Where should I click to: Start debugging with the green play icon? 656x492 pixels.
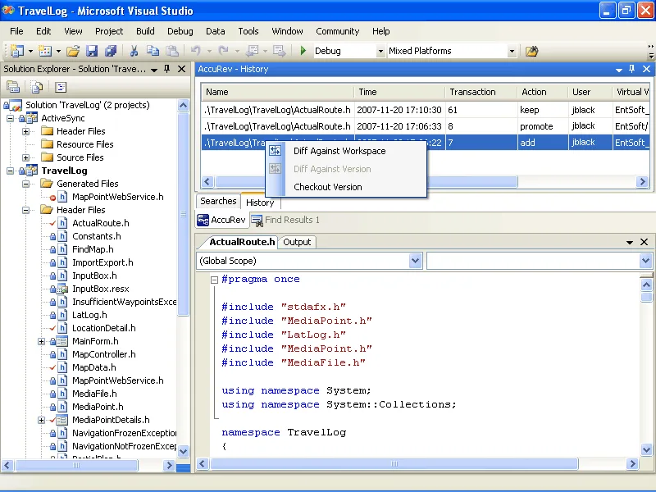303,51
